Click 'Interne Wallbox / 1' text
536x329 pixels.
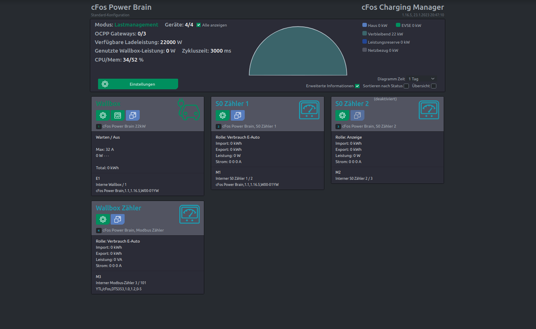(111, 185)
